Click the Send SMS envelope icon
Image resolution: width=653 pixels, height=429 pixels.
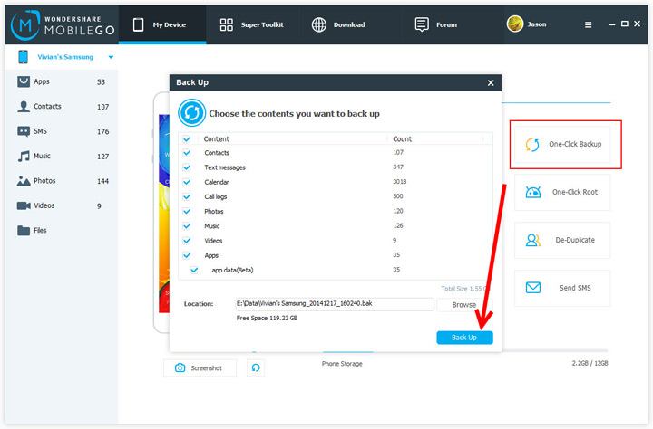click(x=533, y=288)
